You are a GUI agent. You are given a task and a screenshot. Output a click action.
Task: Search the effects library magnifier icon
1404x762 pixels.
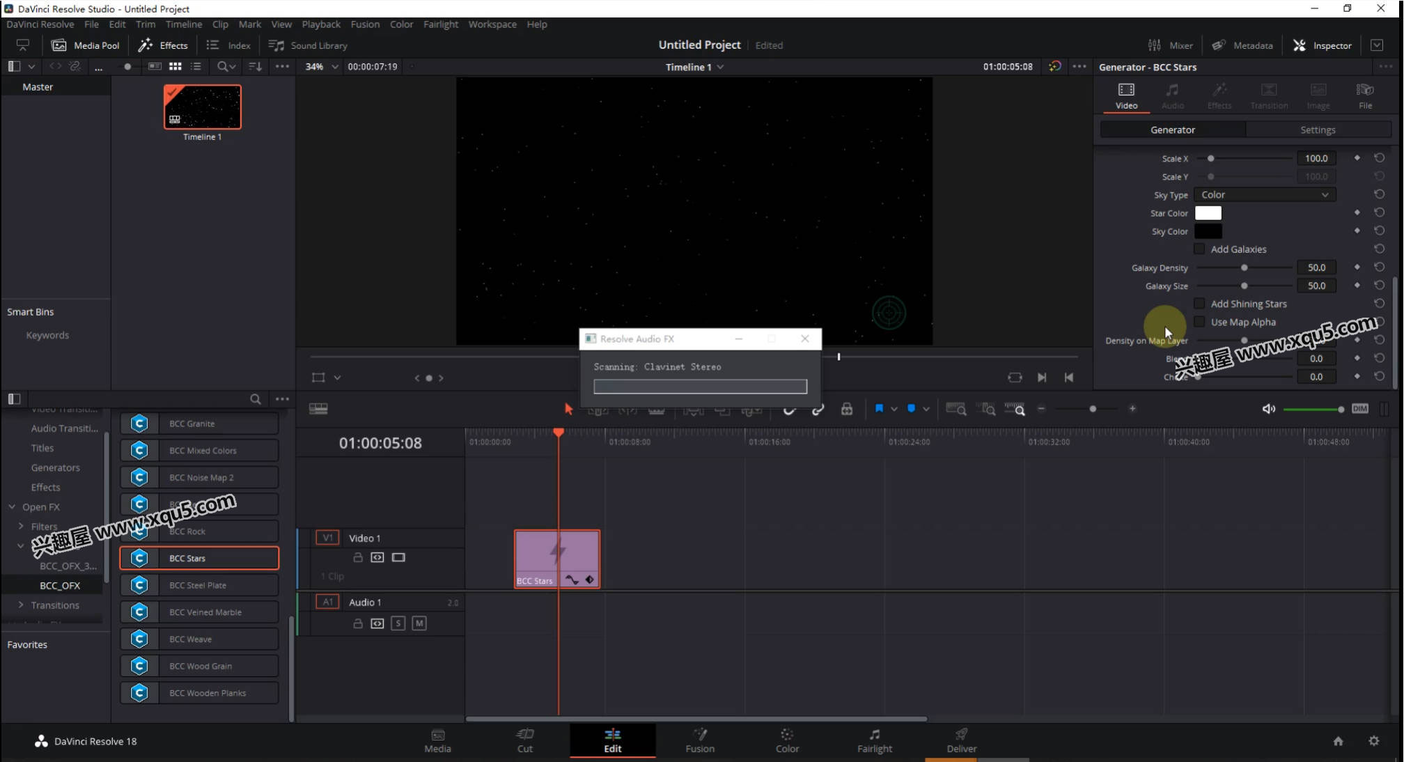(x=256, y=399)
